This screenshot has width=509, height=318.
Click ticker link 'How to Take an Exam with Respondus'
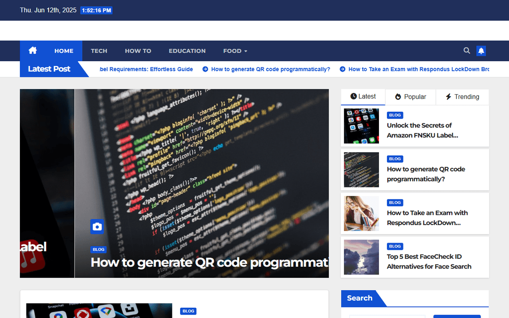coord(419,69)
